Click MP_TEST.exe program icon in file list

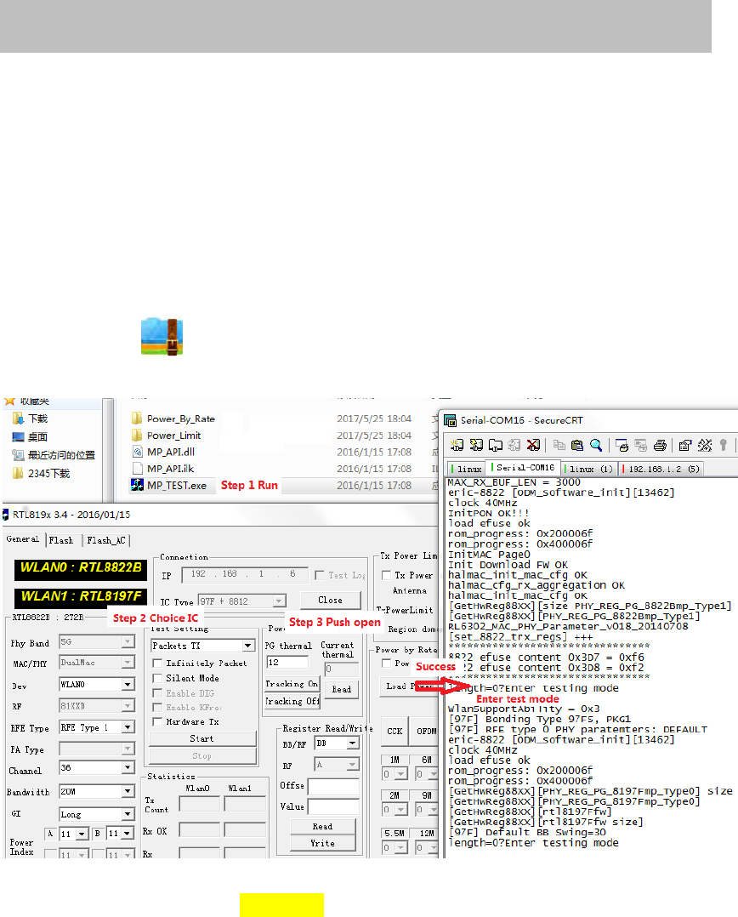coord(138,485)
